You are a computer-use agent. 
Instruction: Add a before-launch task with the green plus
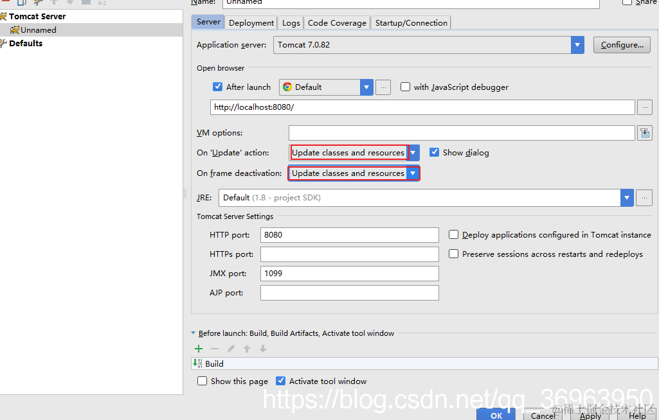coord(199,349)
